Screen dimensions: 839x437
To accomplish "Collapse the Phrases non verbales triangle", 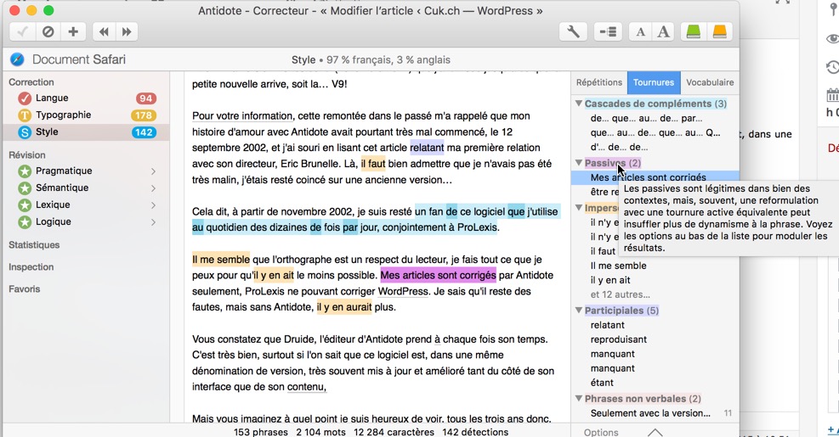I will [578, 398].
